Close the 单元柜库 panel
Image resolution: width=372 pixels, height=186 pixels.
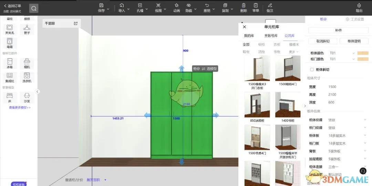(245, 27)
